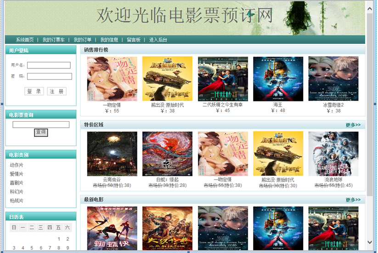Open 流浪地球 poster in 特价区域
The height and width of the screenshot is (253, 378).
tap(333, 154)
